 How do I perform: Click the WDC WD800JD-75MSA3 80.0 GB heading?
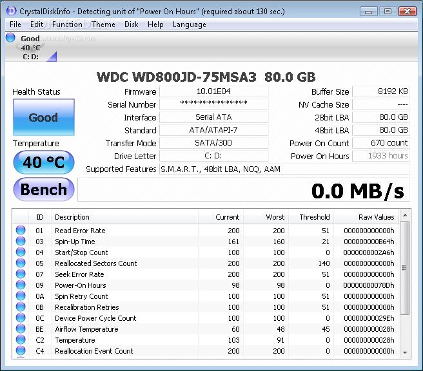coord(206,77)
